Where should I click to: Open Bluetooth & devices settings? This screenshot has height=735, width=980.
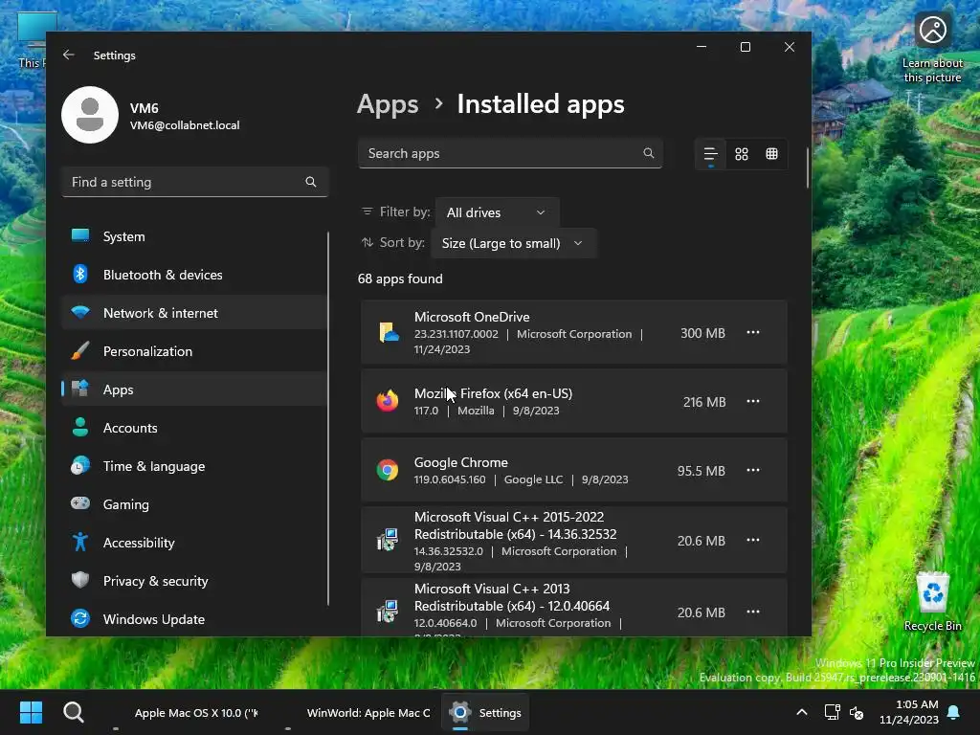[x=194, y=275]
